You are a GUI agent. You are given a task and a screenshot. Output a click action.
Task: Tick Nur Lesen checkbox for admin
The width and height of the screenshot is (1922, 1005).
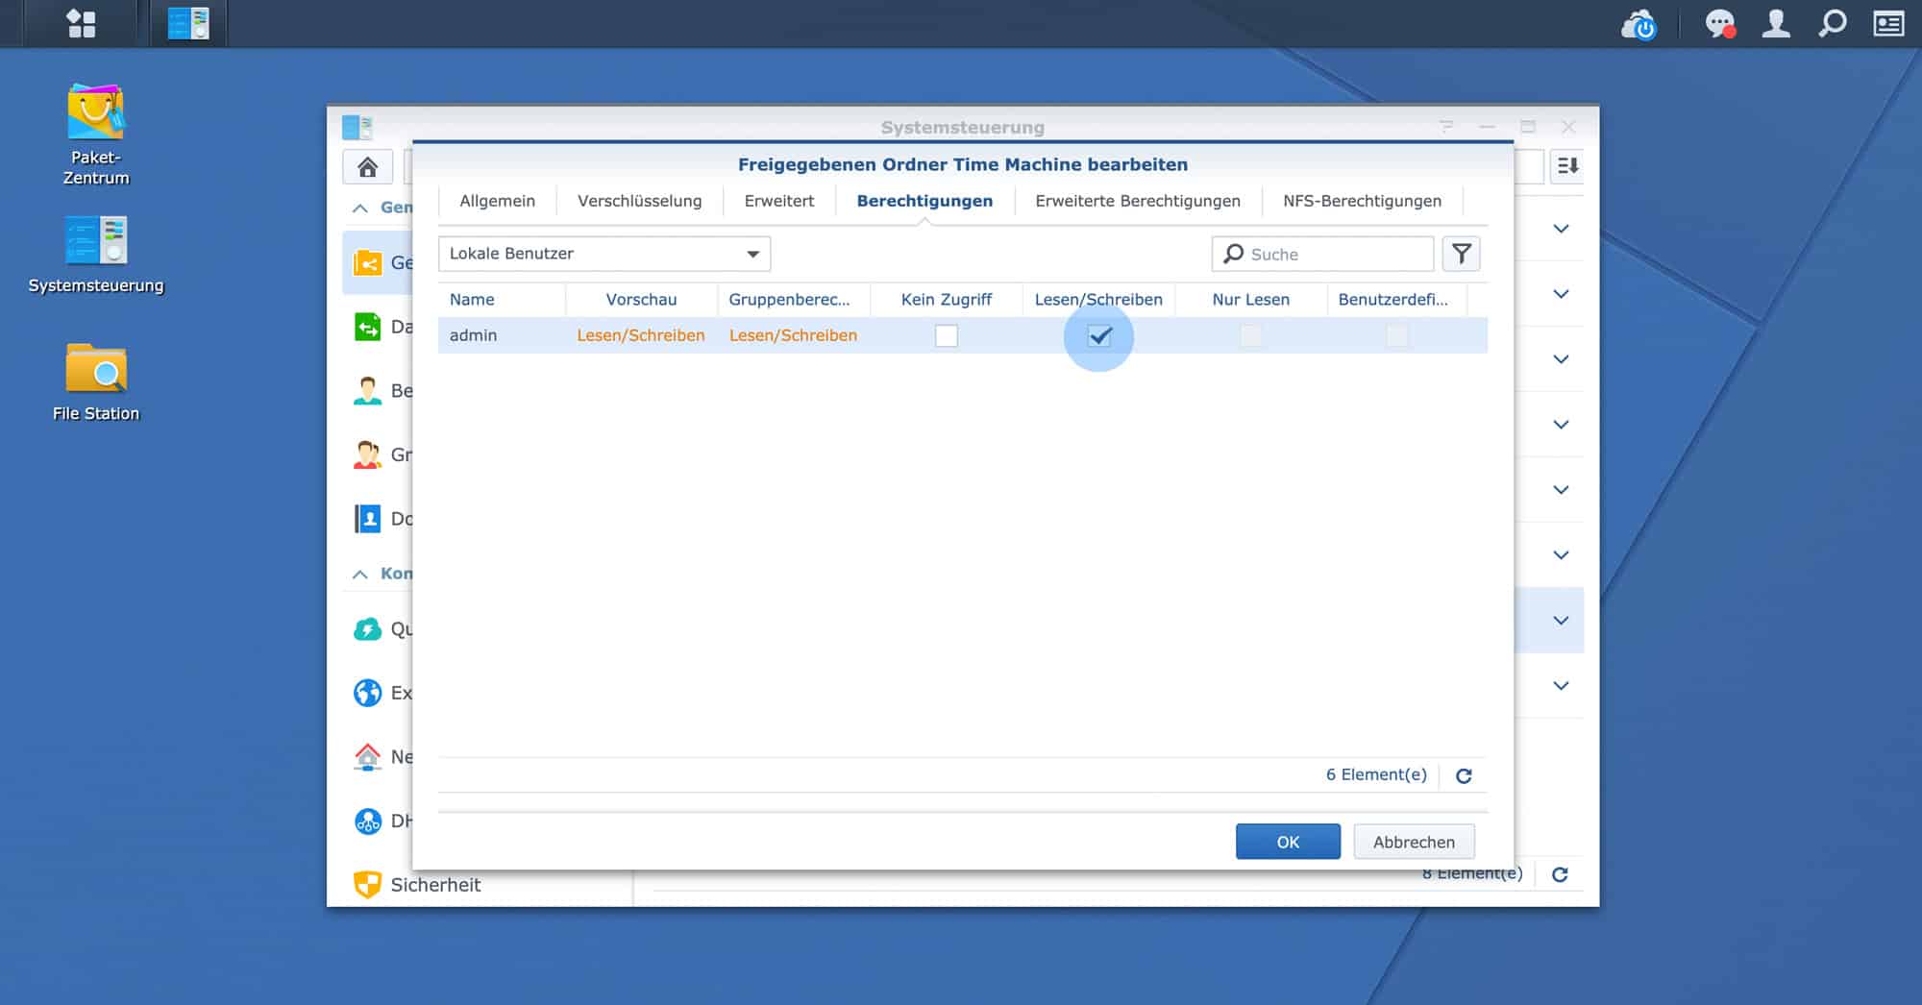click(x=1251, y=335)
